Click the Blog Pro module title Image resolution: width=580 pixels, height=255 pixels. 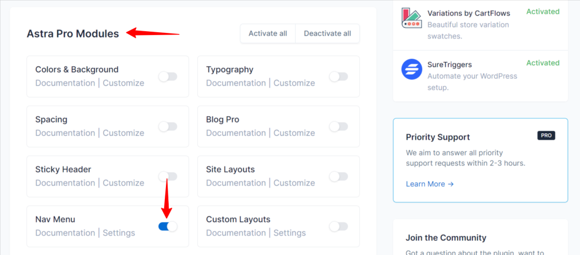223,120
